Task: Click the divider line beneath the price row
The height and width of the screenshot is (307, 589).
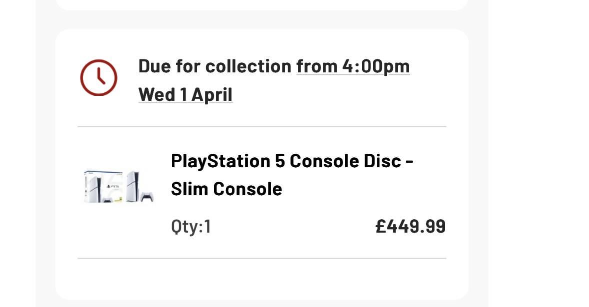Action: (x=261, y=259)
